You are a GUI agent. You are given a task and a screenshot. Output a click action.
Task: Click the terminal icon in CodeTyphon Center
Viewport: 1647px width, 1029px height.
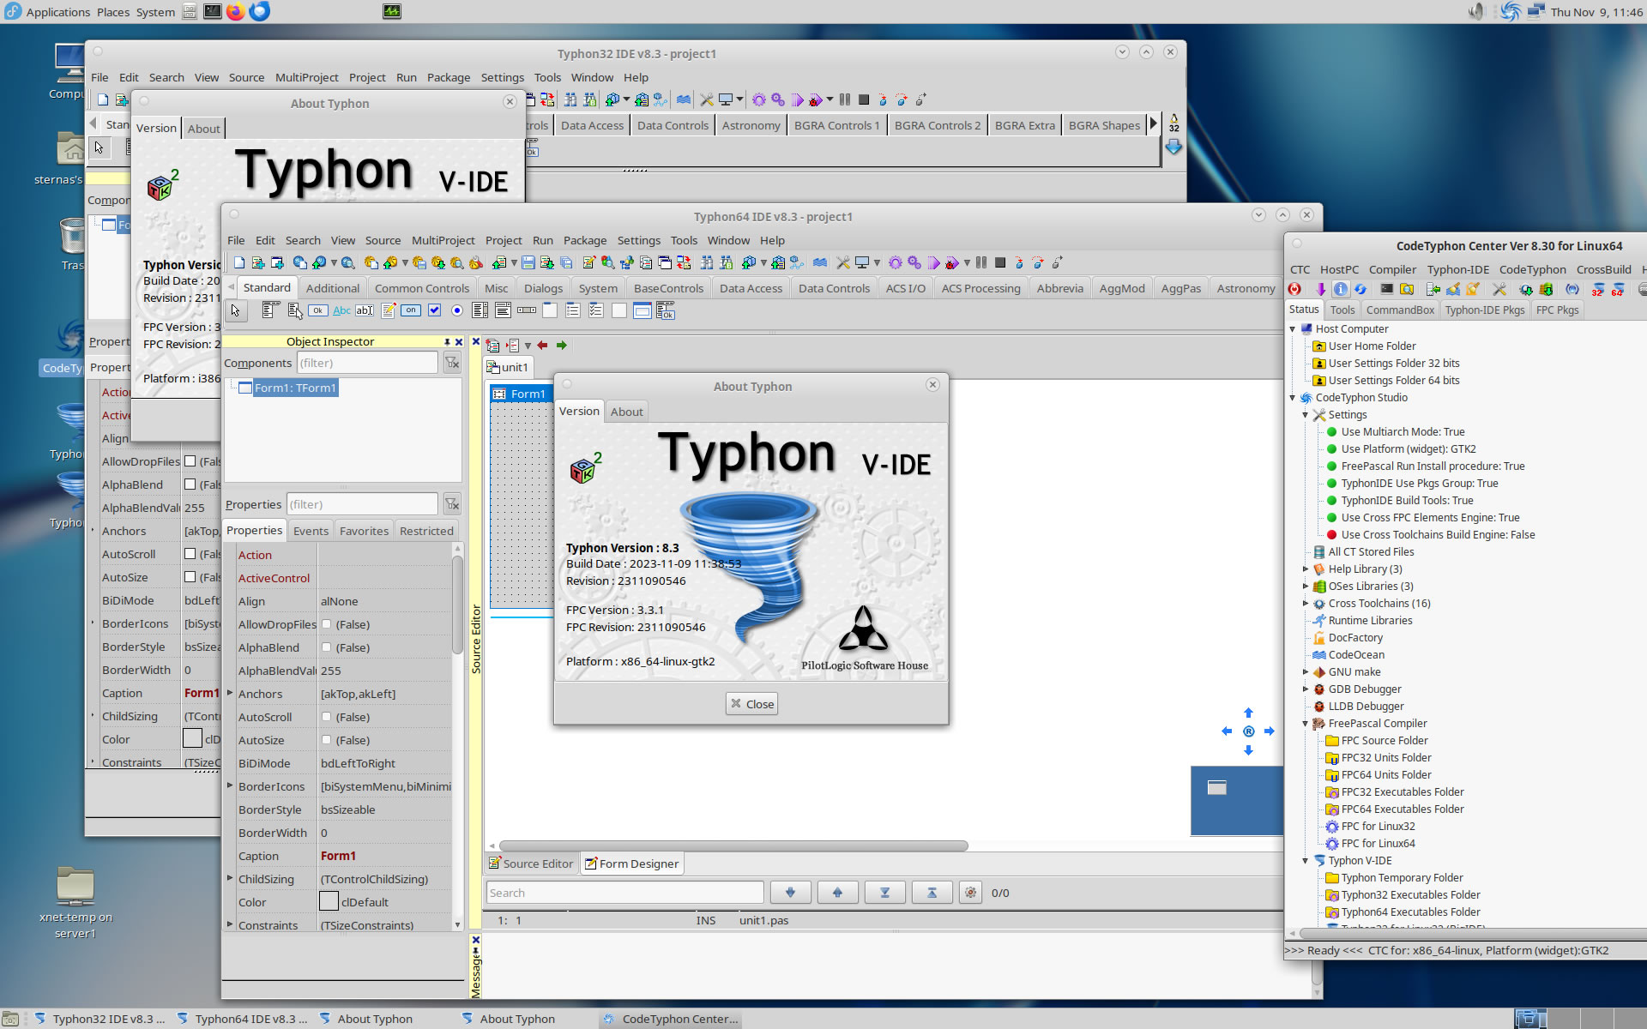click(1386, 289)
